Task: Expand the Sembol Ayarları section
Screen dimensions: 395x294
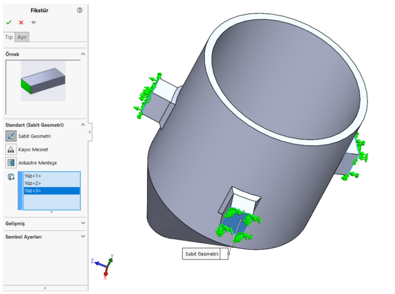Action: point(83,237)
